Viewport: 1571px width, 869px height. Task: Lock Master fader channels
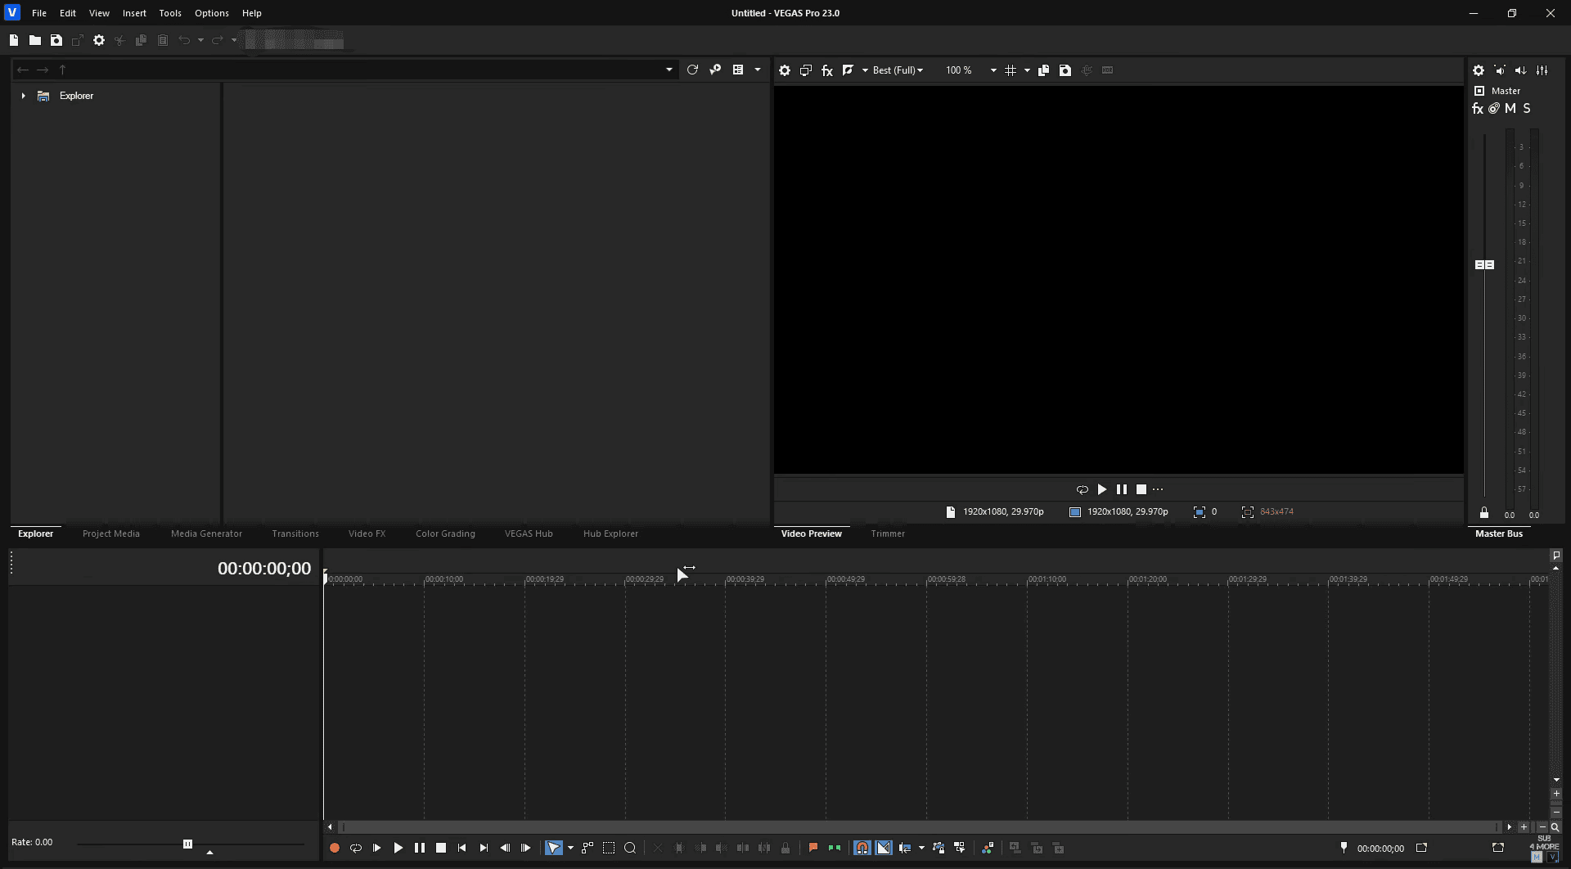(1483, 513)
